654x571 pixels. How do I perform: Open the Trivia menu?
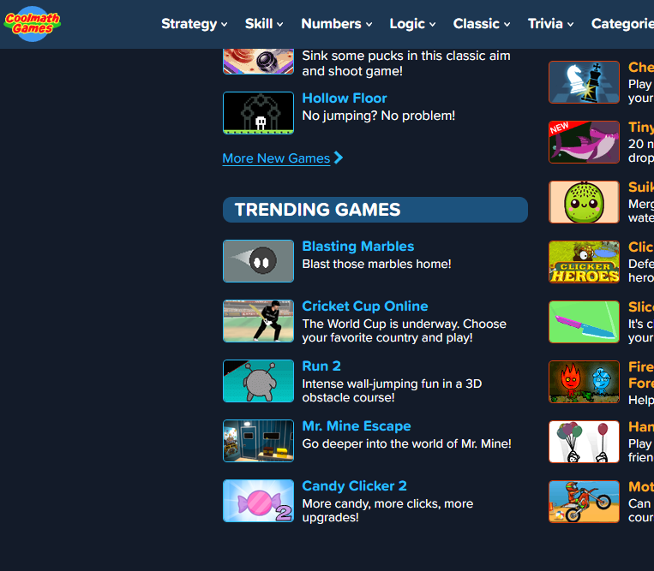click(x=550, y=24)
